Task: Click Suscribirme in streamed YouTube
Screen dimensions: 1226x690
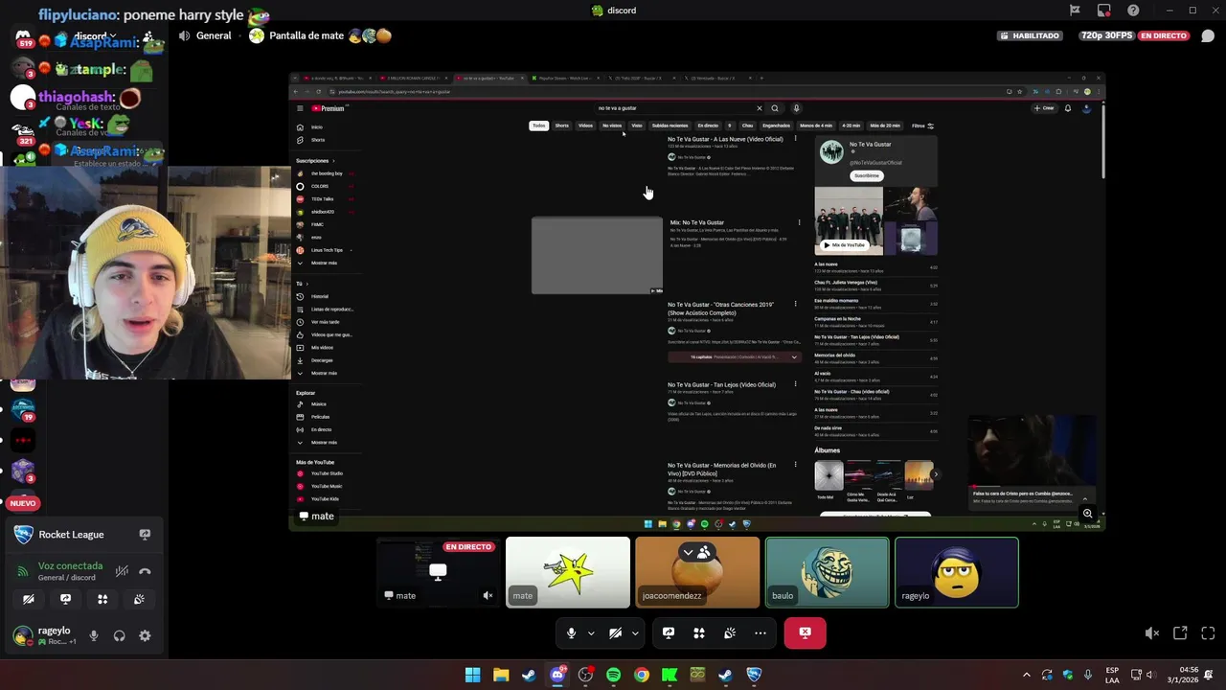Action: (867, 175)
